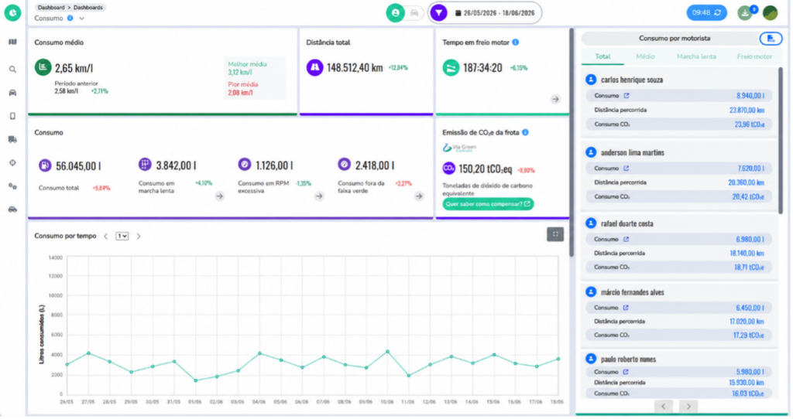Click the 148.512,40 km total distance value
Screen dimensions: 793x419
355,68
